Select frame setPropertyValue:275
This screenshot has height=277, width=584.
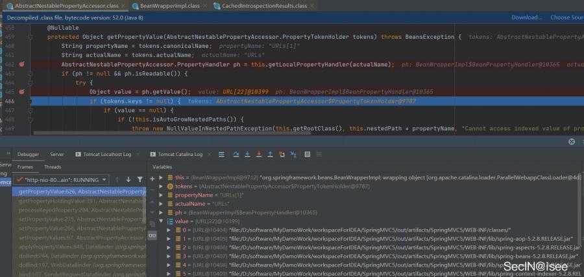79,219
